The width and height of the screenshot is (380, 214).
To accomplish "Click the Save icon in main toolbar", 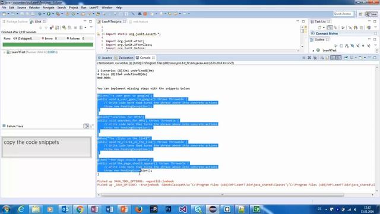I will [x=22, y=14].
